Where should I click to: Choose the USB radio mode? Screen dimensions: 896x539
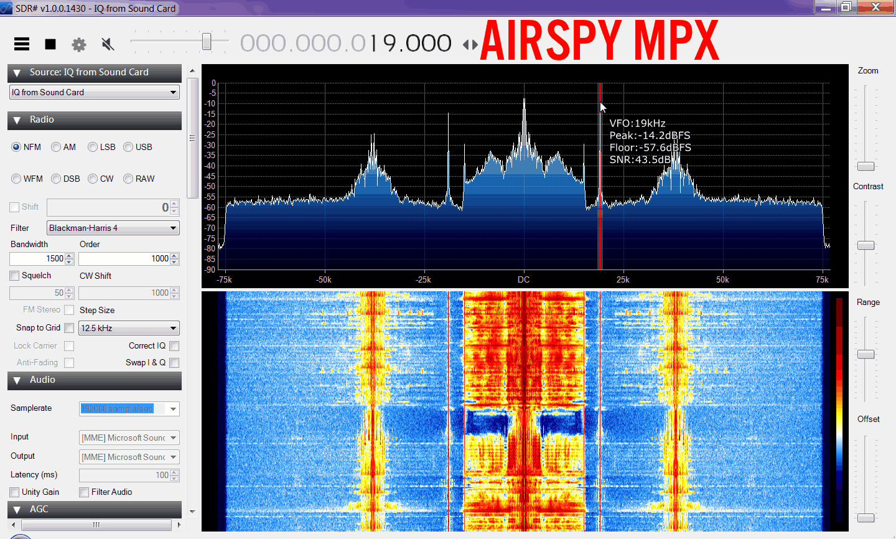point(128,147)
